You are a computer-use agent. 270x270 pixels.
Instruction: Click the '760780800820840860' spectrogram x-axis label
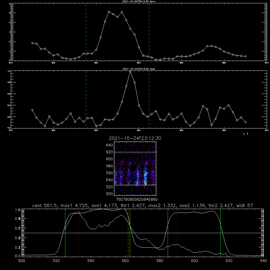(137, 200)
